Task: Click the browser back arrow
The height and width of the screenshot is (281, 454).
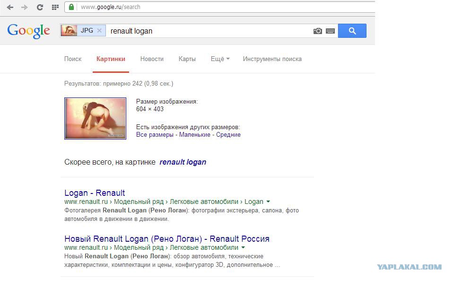Action: point(10,7)
